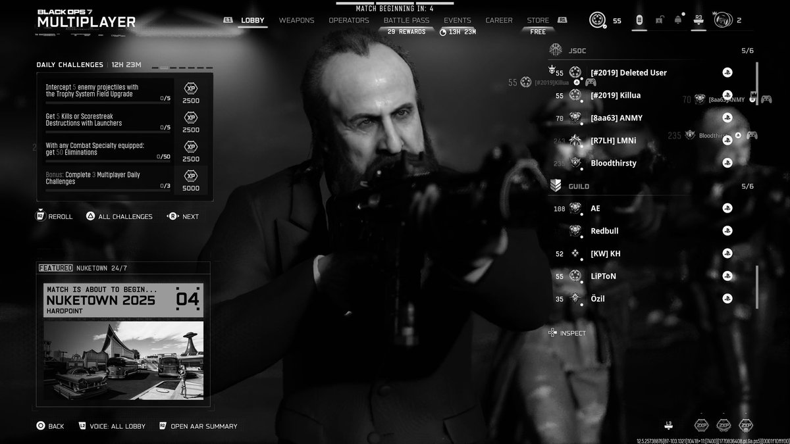790x444 pixels.
Task: Click the BACK button
Action: pos(50,426)
